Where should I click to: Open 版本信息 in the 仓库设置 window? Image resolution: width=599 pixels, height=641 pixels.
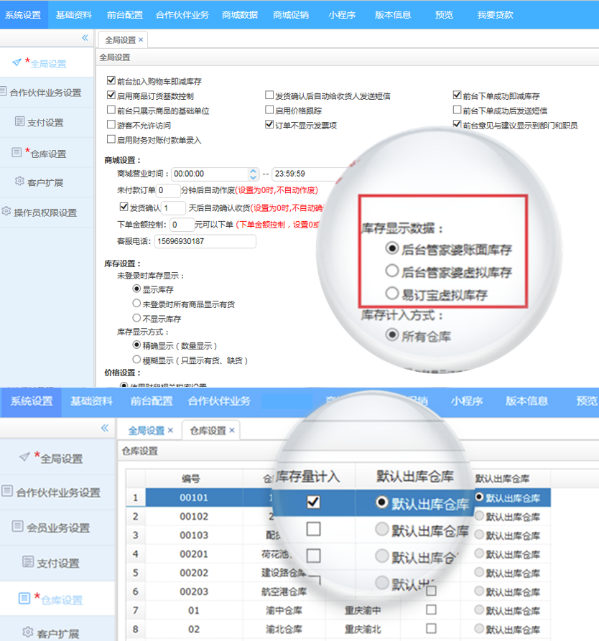coord(526,401)
